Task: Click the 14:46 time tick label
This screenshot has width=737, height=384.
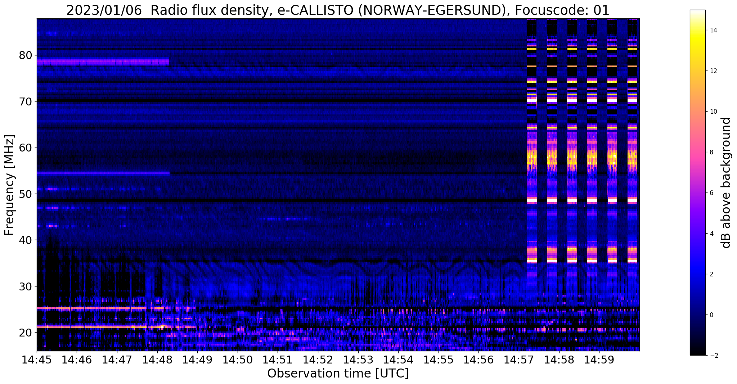Action: pos(77,360)
